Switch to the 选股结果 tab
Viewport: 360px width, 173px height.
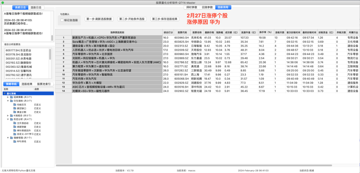click(27, 84)
